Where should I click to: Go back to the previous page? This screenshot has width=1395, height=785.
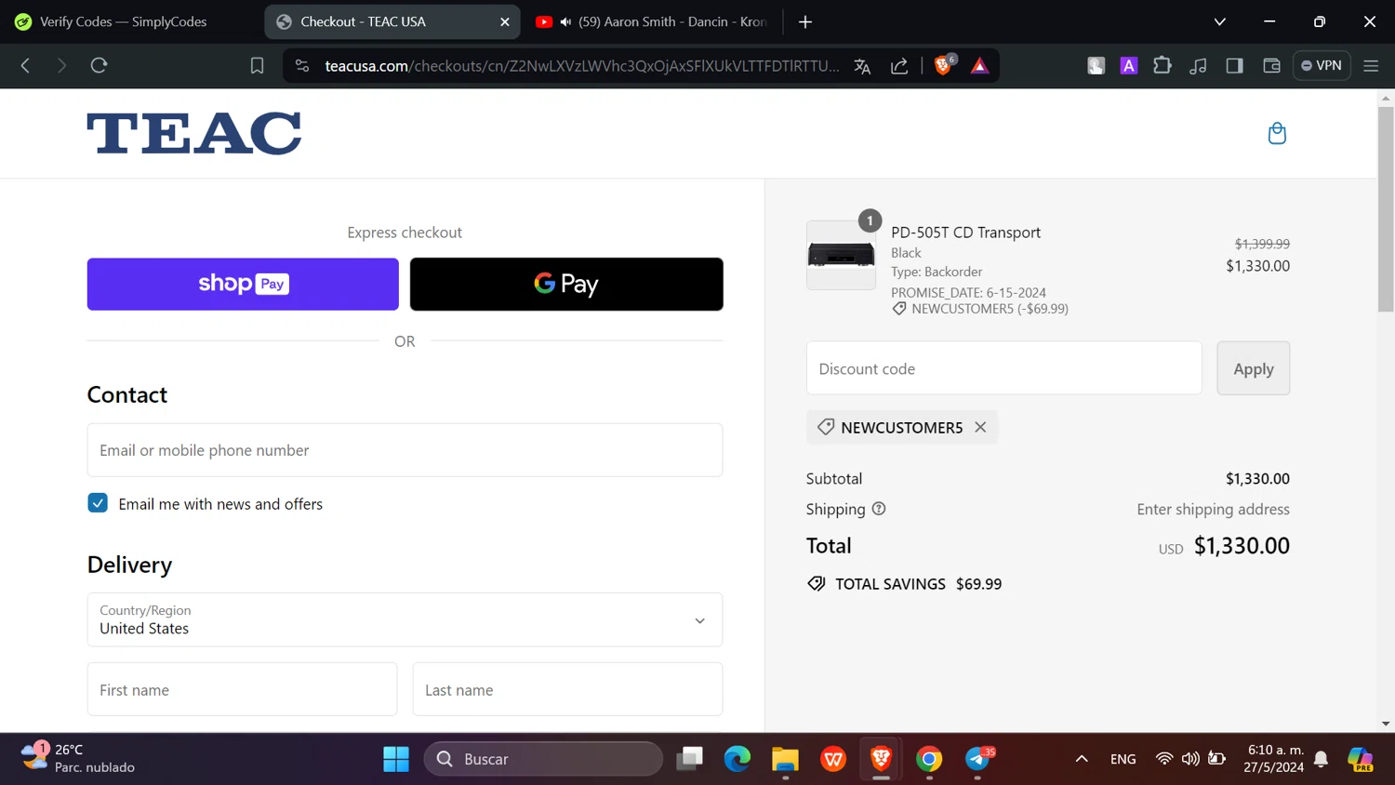coord(25,65)
